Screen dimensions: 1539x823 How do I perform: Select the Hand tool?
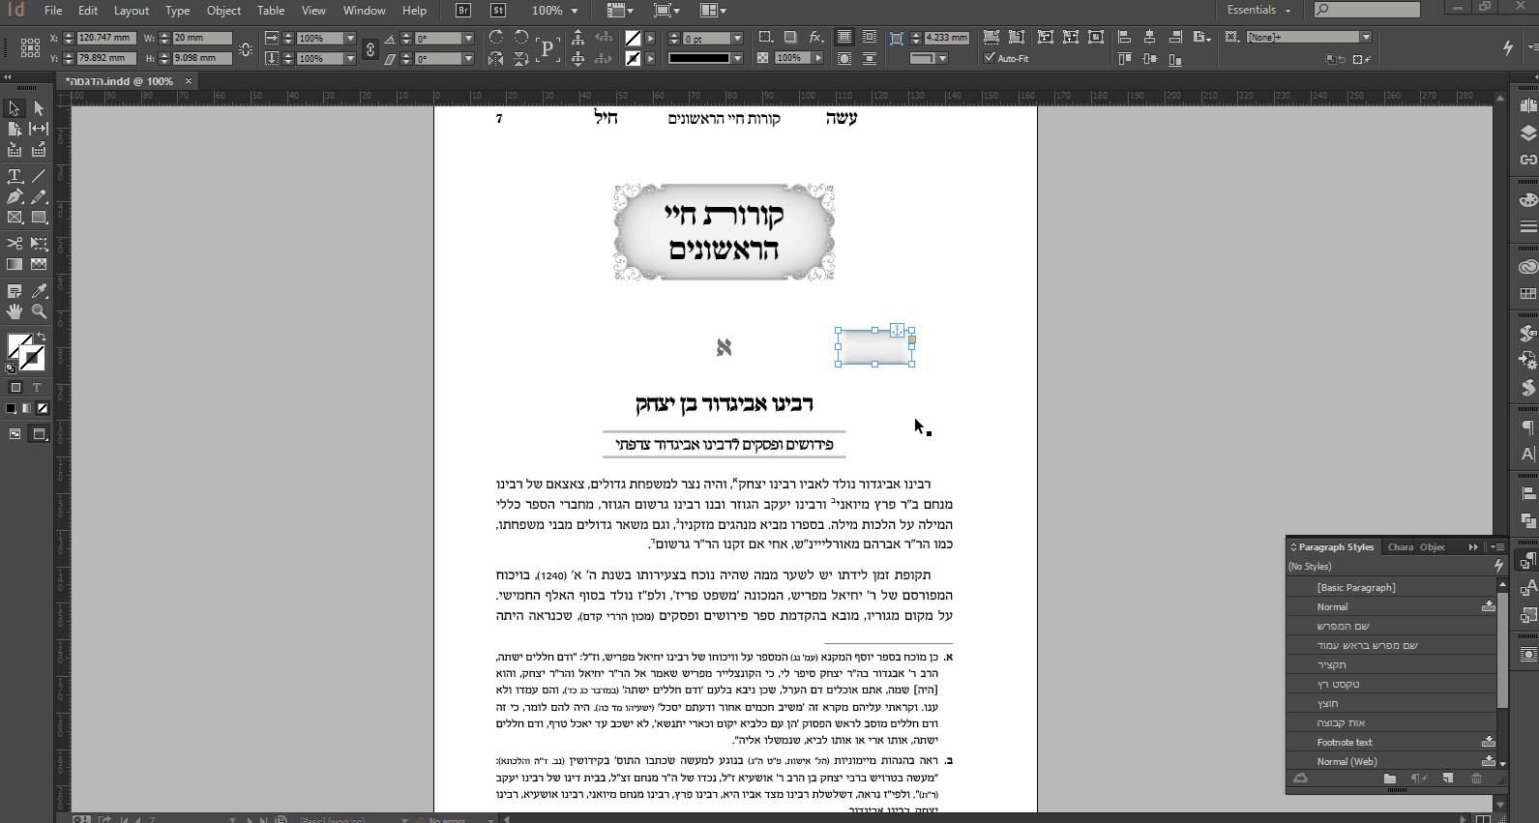click(x=15, y=311)
